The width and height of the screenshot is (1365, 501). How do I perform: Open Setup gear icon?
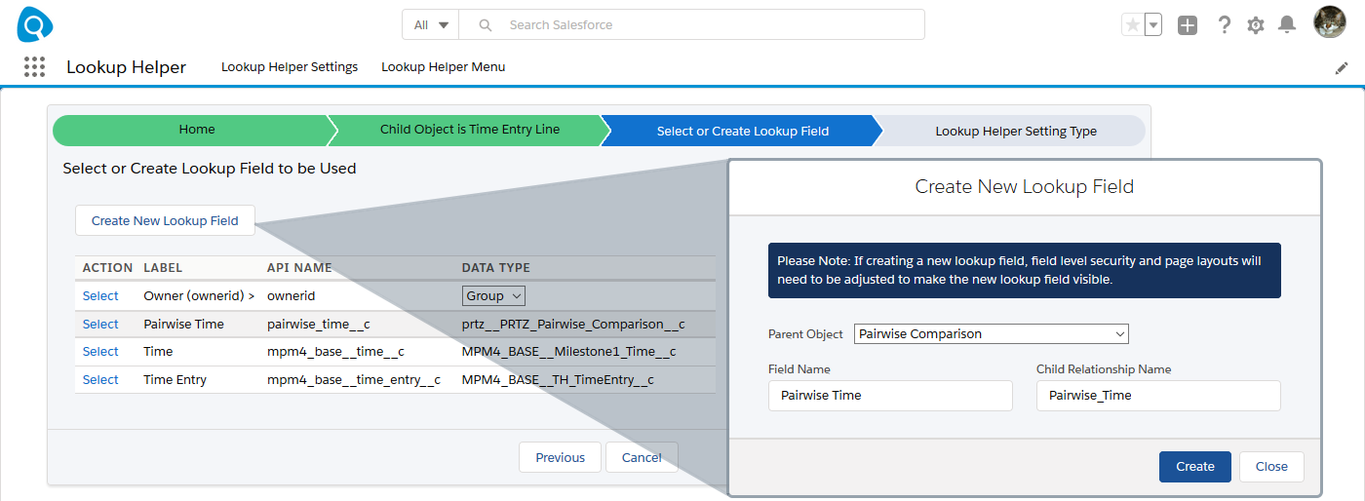tap(1256, 25)
